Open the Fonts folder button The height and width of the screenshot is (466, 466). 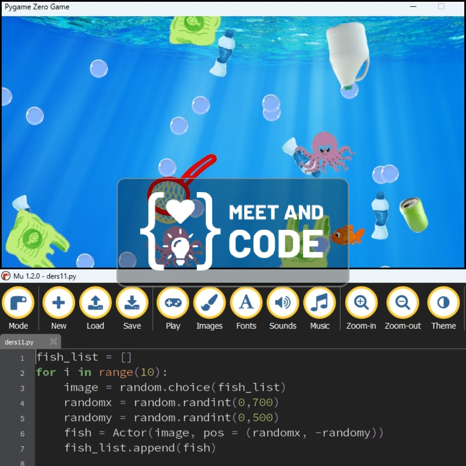(x=246, y=308)
